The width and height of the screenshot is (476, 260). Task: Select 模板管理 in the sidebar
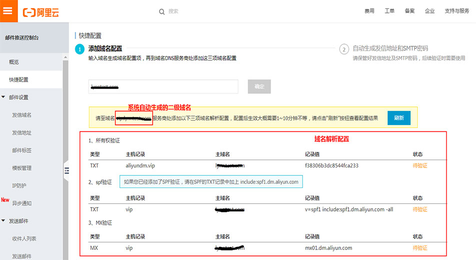[x=21, y=168]
